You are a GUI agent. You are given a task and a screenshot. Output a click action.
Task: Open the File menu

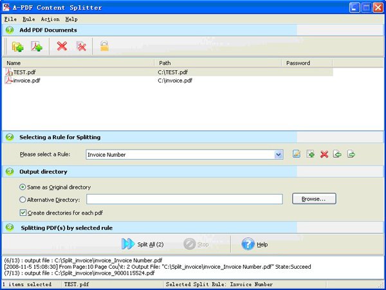[x=10, y=19]
